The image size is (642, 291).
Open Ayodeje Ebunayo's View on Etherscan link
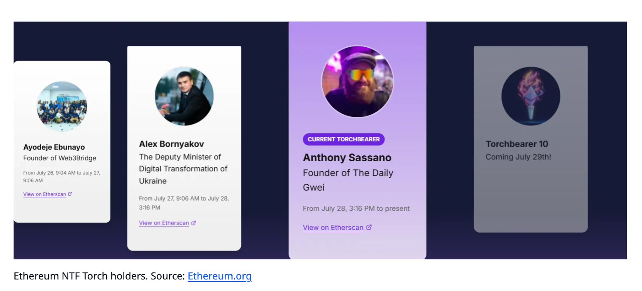(x=44, y=194)
